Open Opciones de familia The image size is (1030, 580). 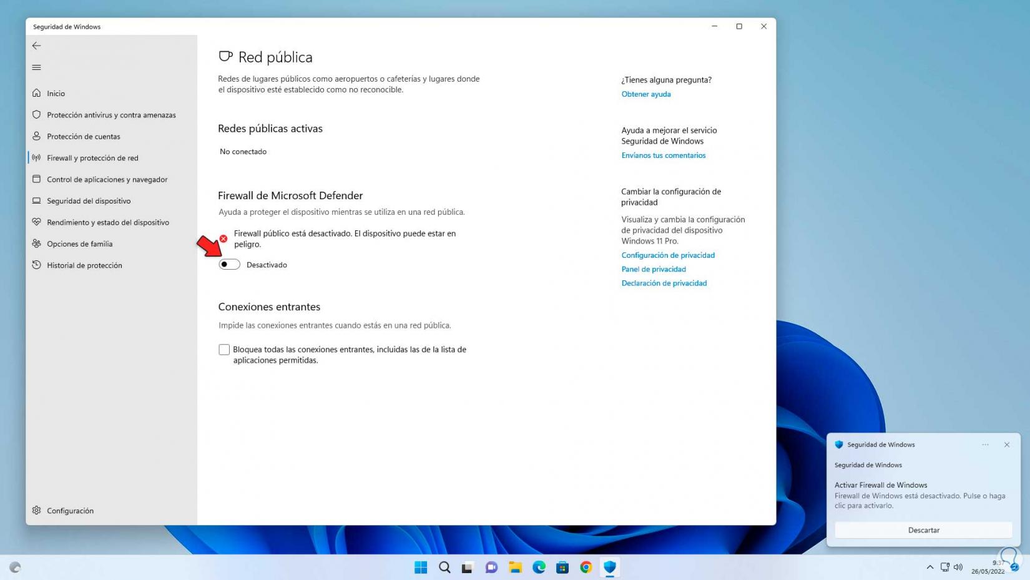[x=112, y=243]
